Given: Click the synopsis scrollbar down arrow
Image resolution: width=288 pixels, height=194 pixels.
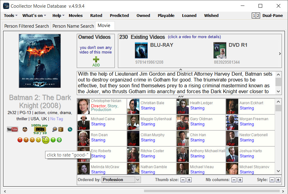Looking at the screenshot, I should pos(278,91).
